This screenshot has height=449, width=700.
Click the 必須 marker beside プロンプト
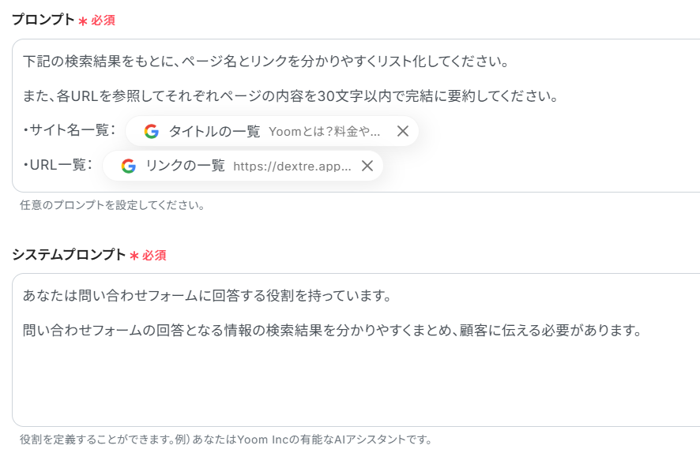[x=103, y=21]
